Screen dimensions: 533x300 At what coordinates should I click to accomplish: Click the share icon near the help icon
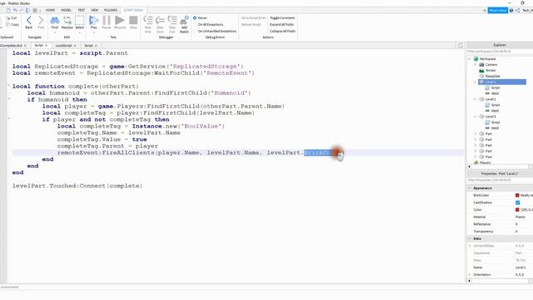(x=518, y=11)
